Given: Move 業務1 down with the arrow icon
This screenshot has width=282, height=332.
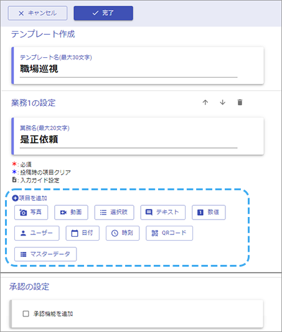Looking at the screenshot, I should [x=222, y=103].
